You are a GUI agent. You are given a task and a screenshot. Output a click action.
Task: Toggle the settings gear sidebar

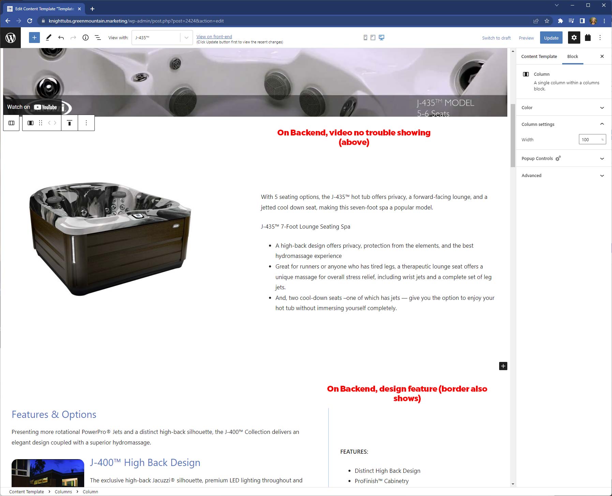(x=574, y=38)
